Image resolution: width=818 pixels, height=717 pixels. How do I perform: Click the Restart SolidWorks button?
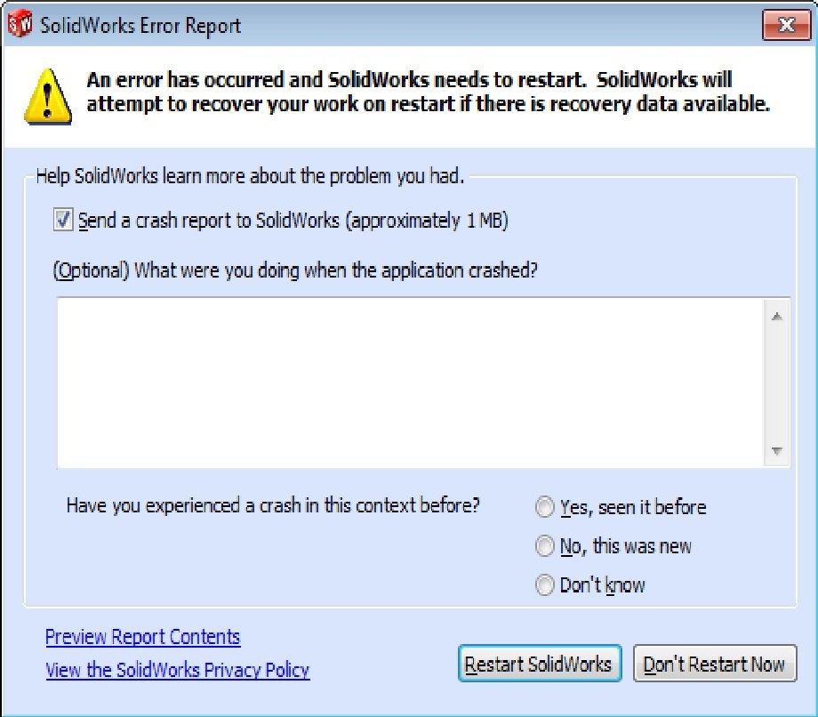pos(540,664)
